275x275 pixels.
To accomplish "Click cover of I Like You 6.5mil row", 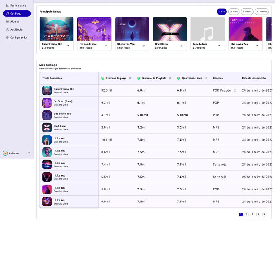I will [x=47, y=177].
